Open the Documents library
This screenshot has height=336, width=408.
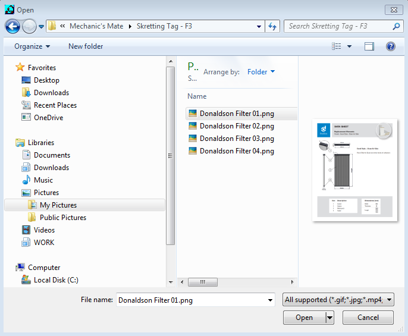[x=52, y=155]
